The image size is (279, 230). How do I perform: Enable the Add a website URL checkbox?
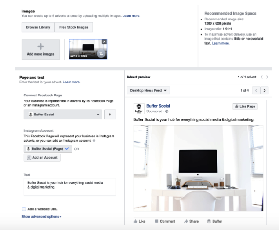(24, 209)
